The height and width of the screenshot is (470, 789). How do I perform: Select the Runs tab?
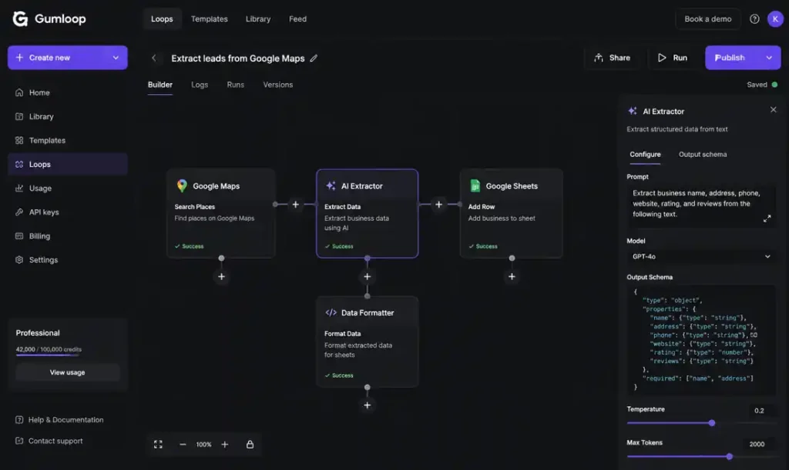click(236, 85)
